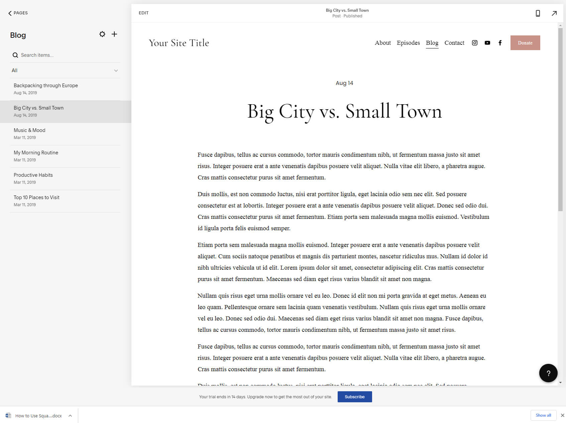Viewport: 566px width, 423px height.
Task: Open the About navigation link
Action: [x=382, y=43]
